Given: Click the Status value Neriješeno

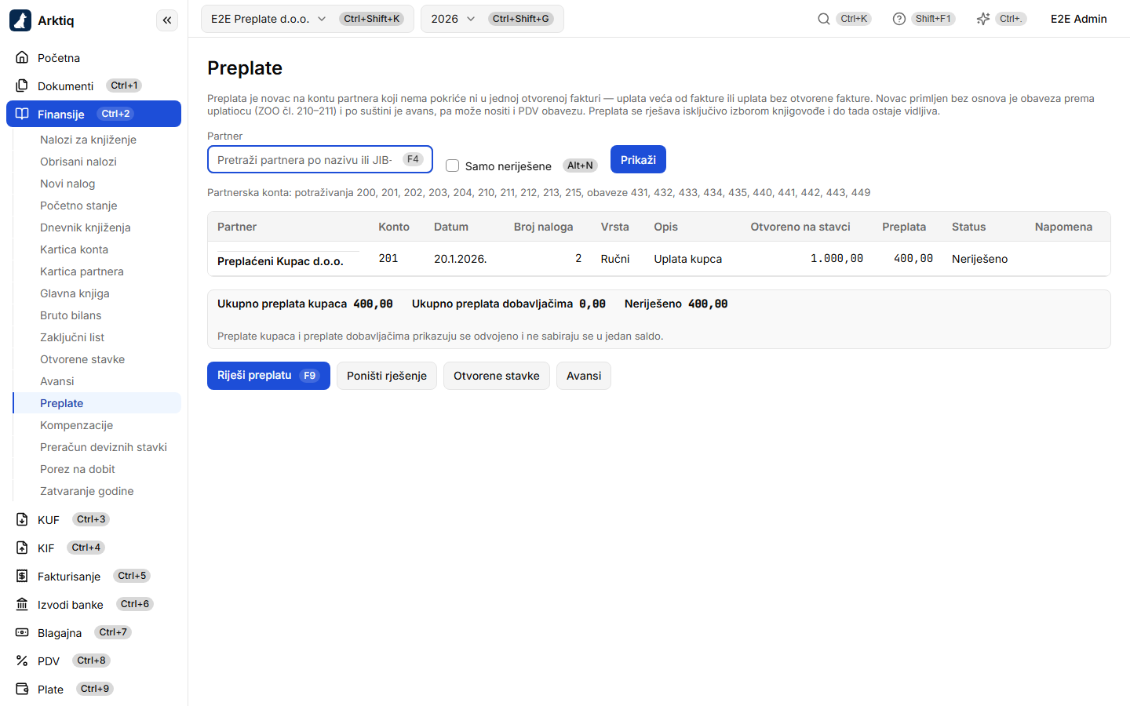Looking at the screenshot, I should [x=979, y=259].
